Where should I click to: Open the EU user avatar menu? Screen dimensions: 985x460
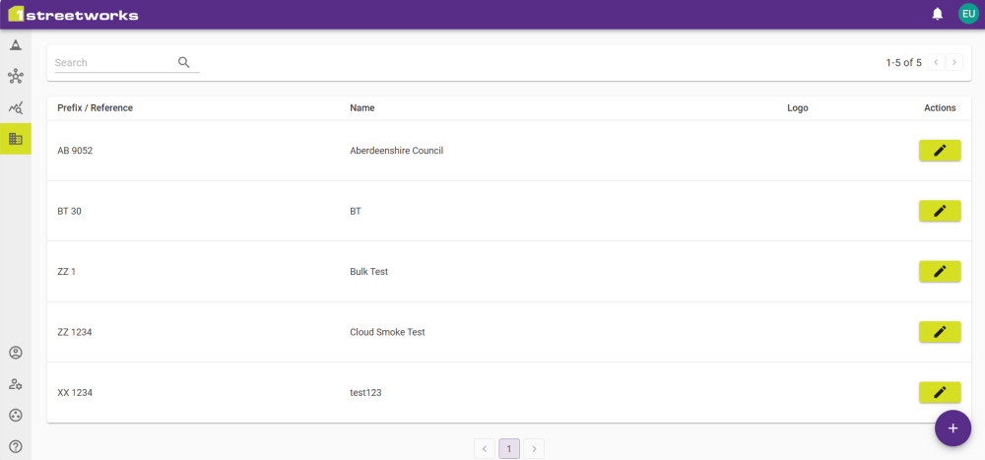(x=968, y=14)
